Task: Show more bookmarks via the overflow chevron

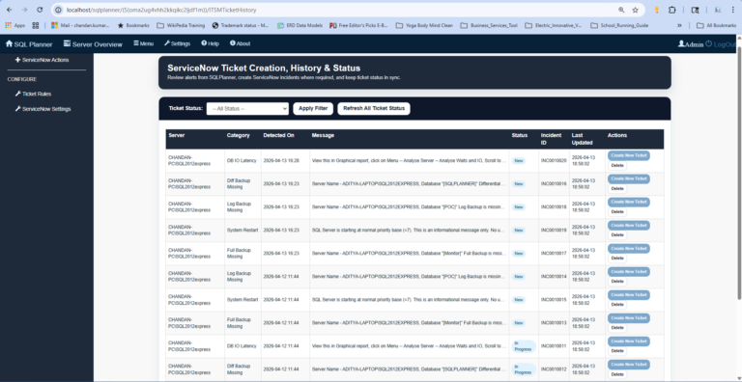Action: (679, 25)
